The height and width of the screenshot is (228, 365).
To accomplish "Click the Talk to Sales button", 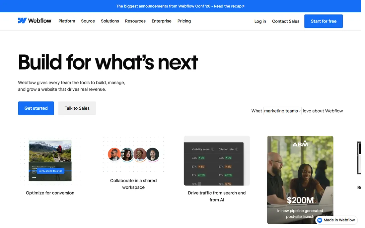I will (x=77, y=108).
